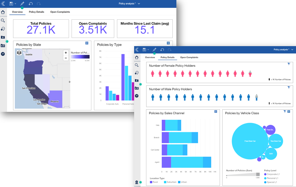This screenshot has height=187, width=296.
Task: Select the Open Complaints tab in the back window
Action: coord(60,12)
